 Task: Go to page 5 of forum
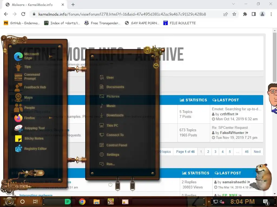(230, 151)
